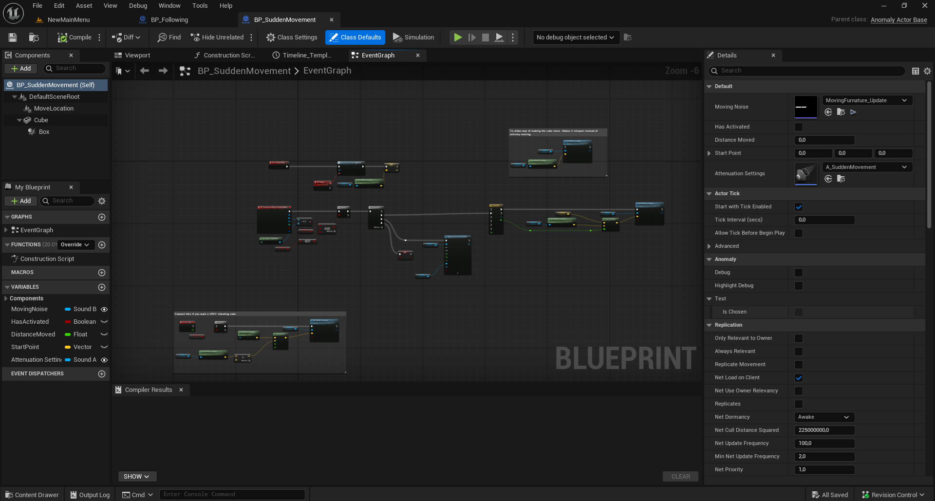This screenshot has height=501, width=935.
Task: Uncheck Start with Tick Enabled
Action: (799, 207)
